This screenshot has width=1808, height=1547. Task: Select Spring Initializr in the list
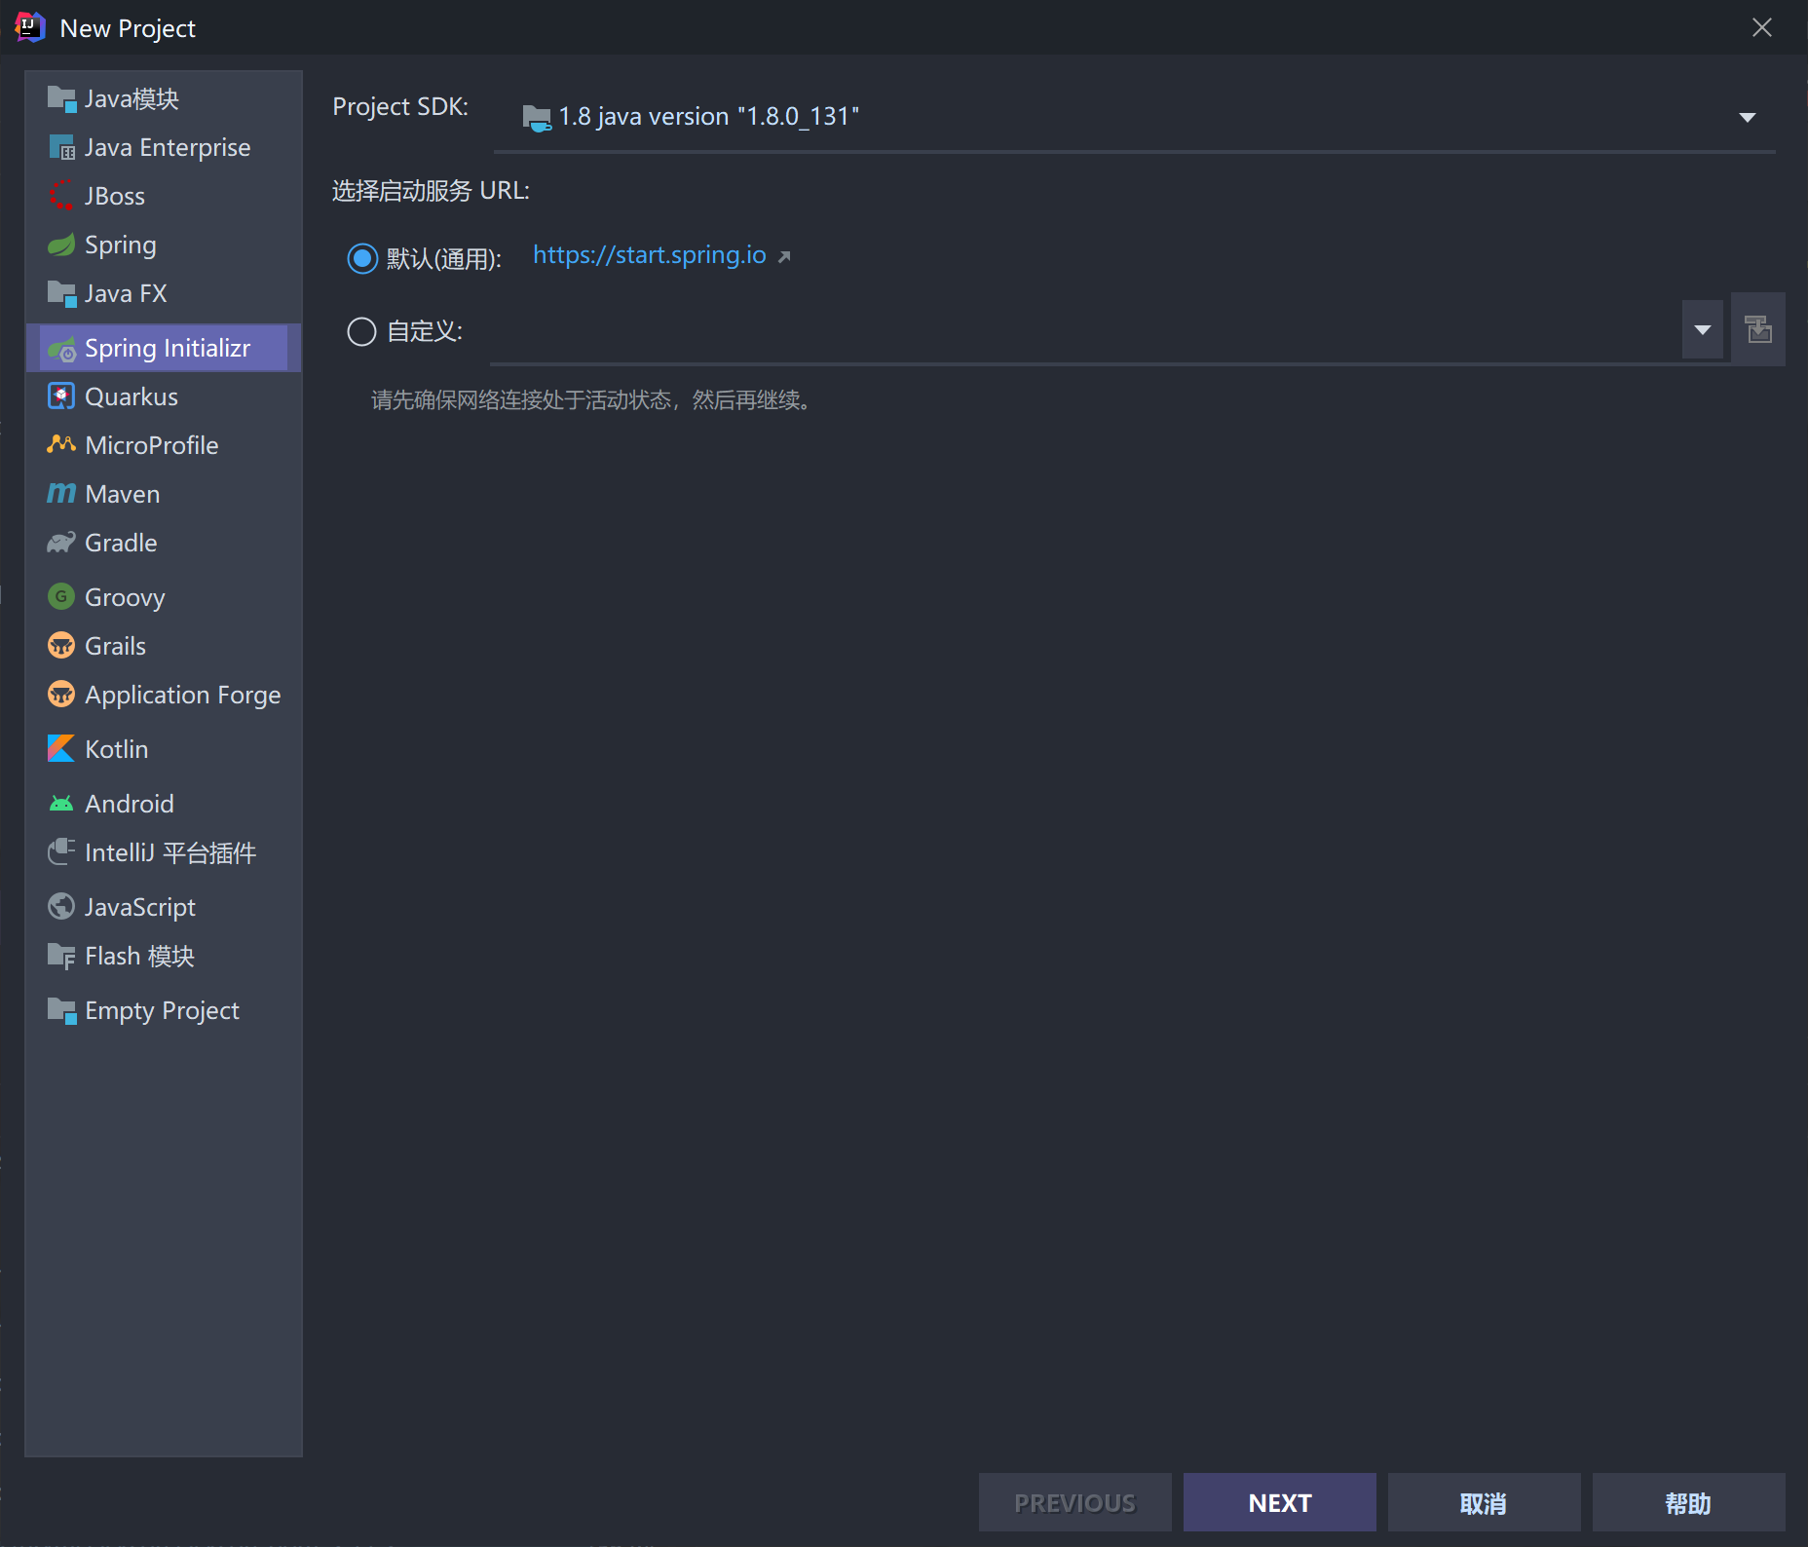click(x=164, y=348)
